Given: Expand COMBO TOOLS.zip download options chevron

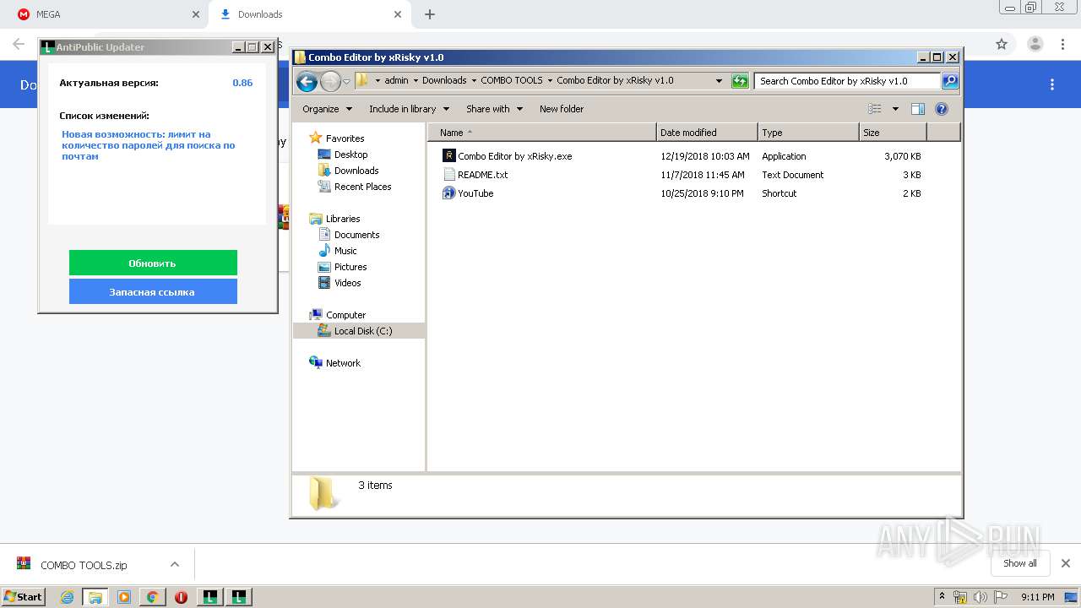Looking at the screenshot, I should click(x=175, y=564).
